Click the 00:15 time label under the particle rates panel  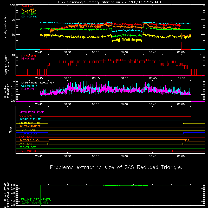[96, 78]
